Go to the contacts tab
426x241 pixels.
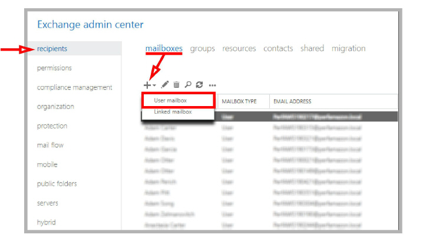(278, 48)
